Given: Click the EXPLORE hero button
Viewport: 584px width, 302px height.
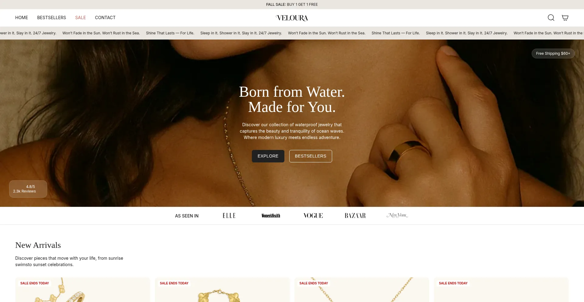Looking at the screenshot, I should [x=268, y=156].
